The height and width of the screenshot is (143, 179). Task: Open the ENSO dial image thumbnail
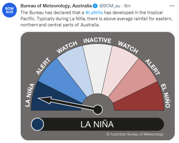[98, 86]
